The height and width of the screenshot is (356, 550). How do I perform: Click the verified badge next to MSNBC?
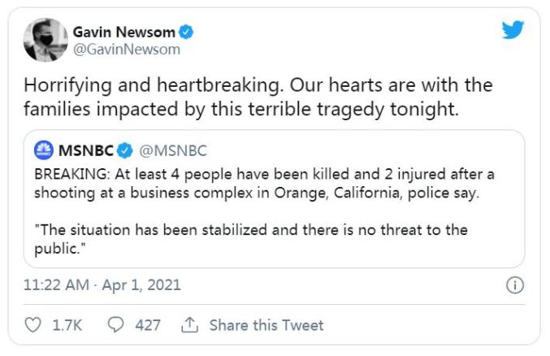(x=125, y=150)
